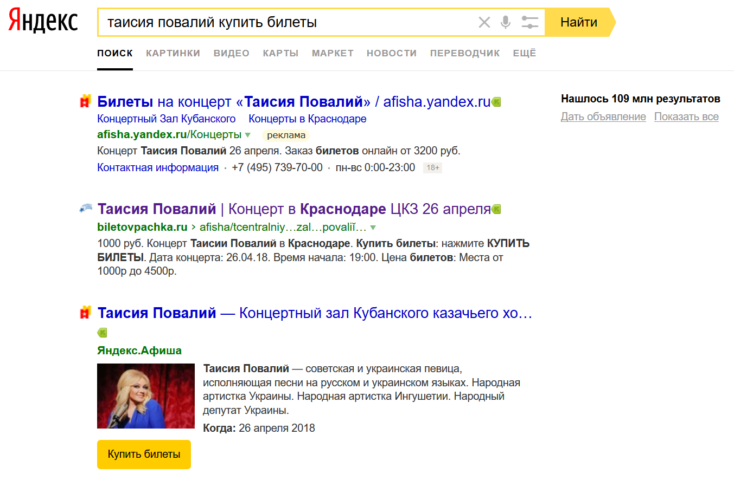
Task: Click the Найти search button
Action: [579, 22]
